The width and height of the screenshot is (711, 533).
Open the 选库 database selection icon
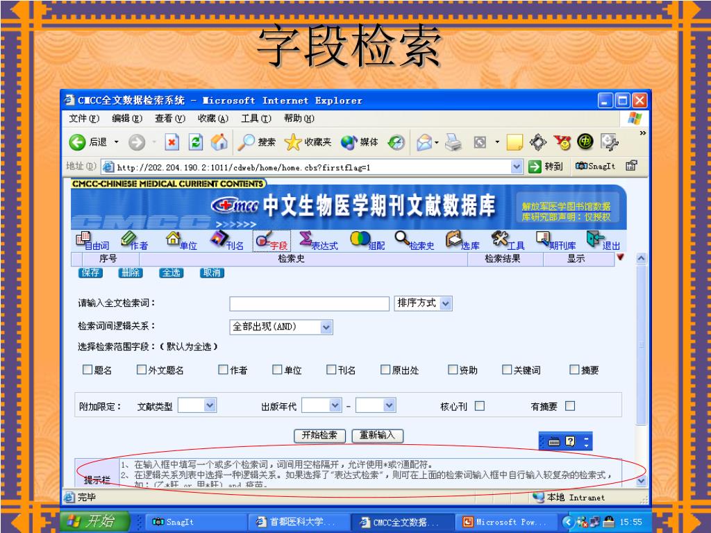click(462, 241)
